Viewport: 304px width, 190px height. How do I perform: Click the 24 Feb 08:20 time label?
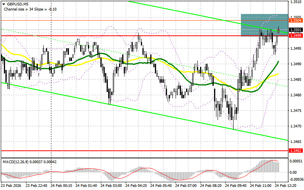pos(211,186)
